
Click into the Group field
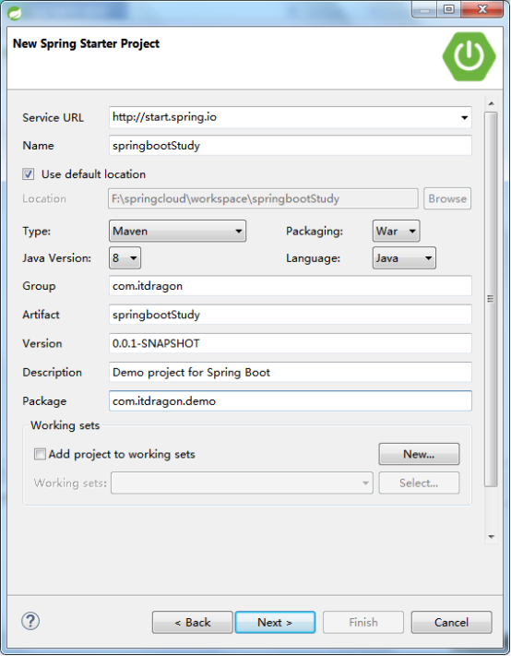click(x=291, y=286)
